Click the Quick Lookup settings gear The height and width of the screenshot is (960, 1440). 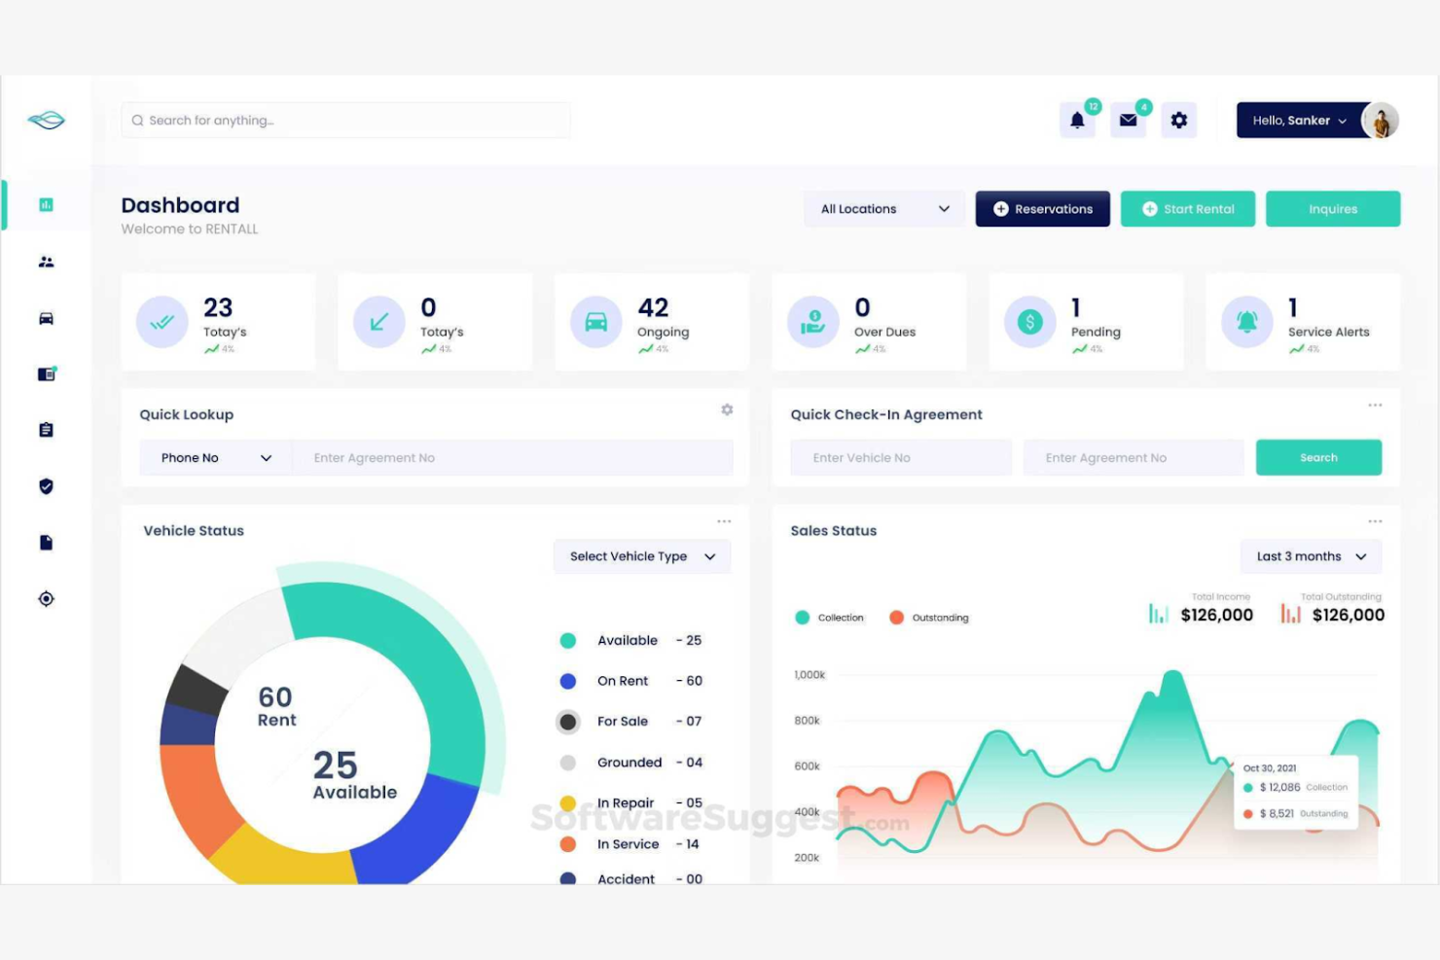tap(727, 409)
